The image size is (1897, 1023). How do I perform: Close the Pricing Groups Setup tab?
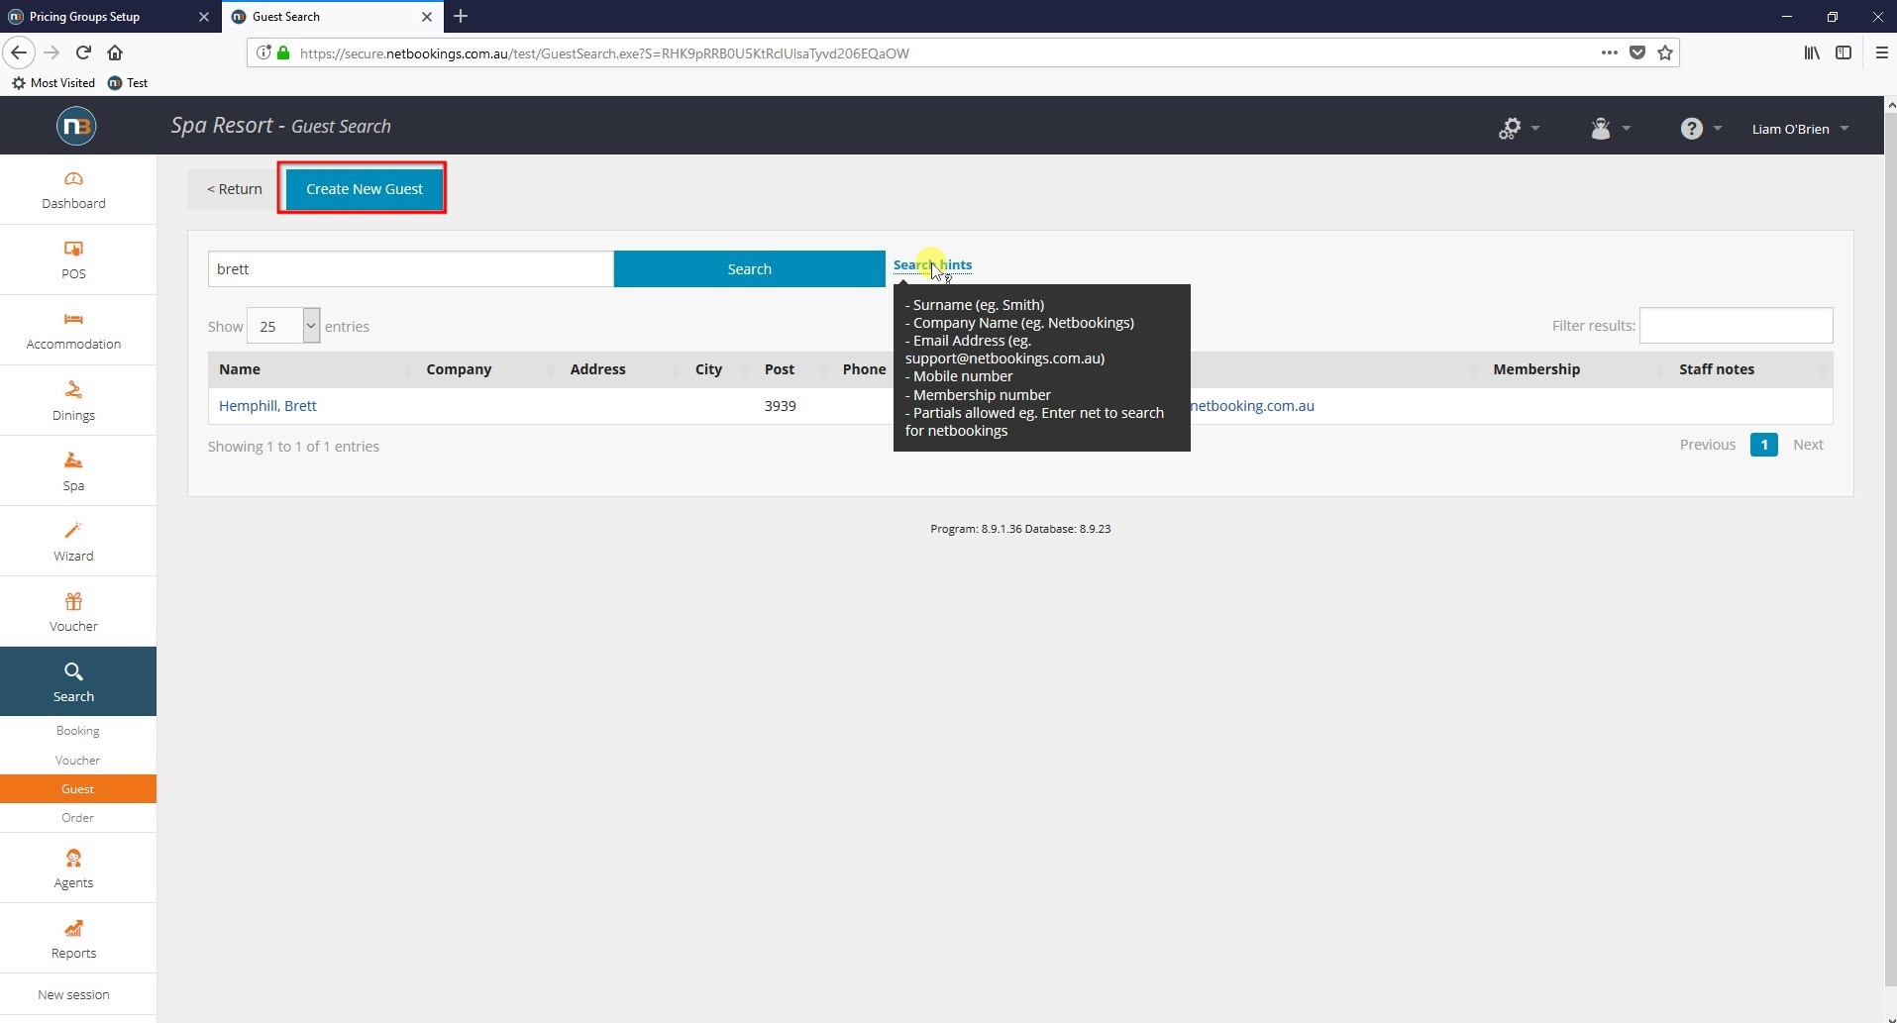tap(203, 17)
